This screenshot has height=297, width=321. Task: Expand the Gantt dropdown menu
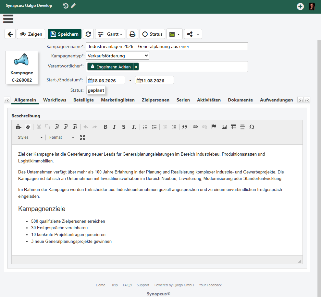click(x=110, y=34)
